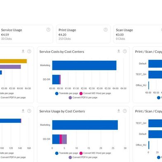
Task: Download the Service Costs by Cost Centers chart
Action: (119, 51)
